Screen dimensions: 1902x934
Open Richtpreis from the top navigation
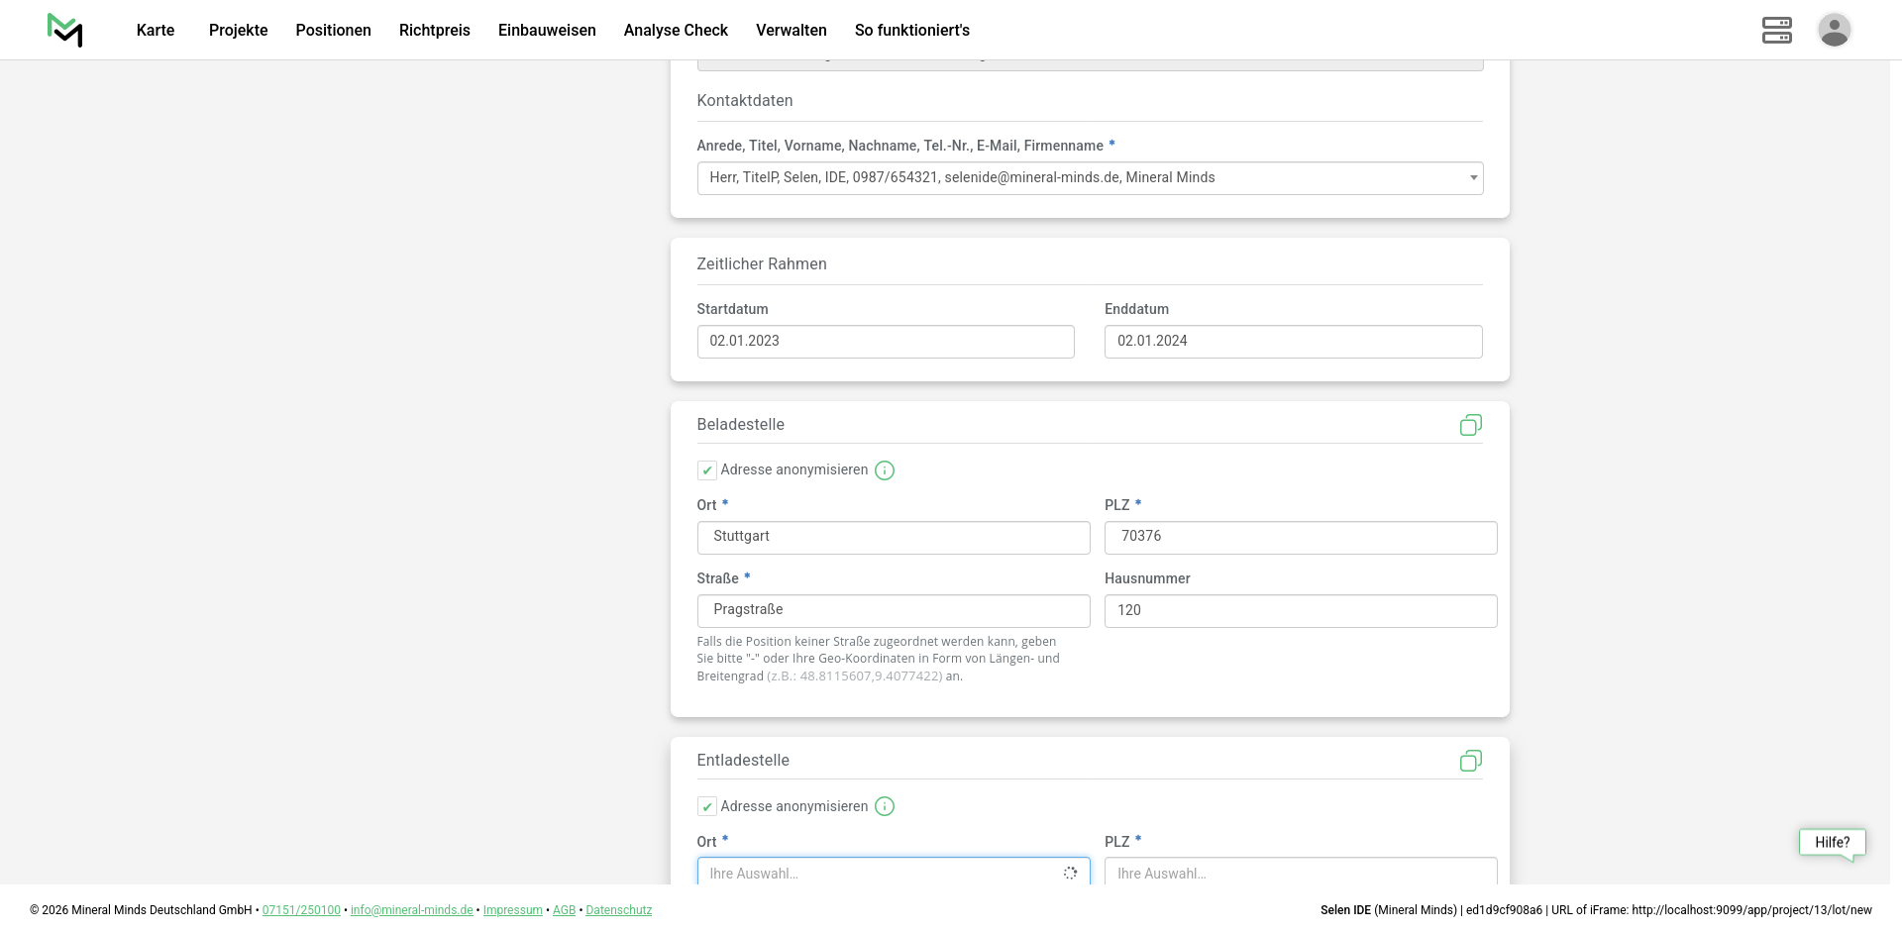click(x=434, y=30)
